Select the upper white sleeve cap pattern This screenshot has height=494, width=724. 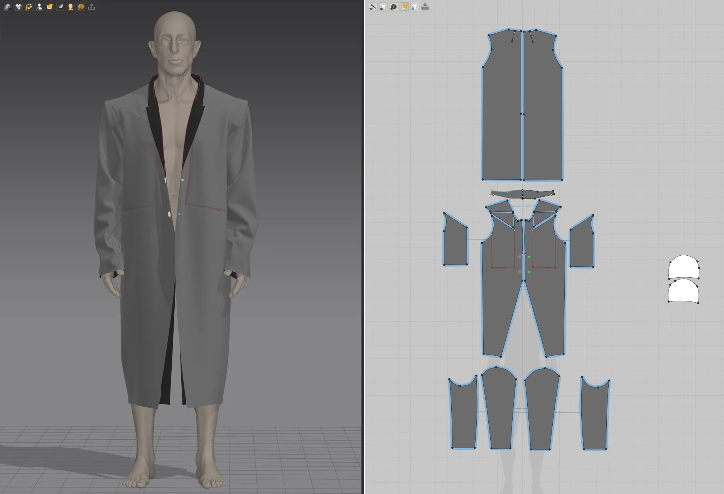(x=683, y=267)
